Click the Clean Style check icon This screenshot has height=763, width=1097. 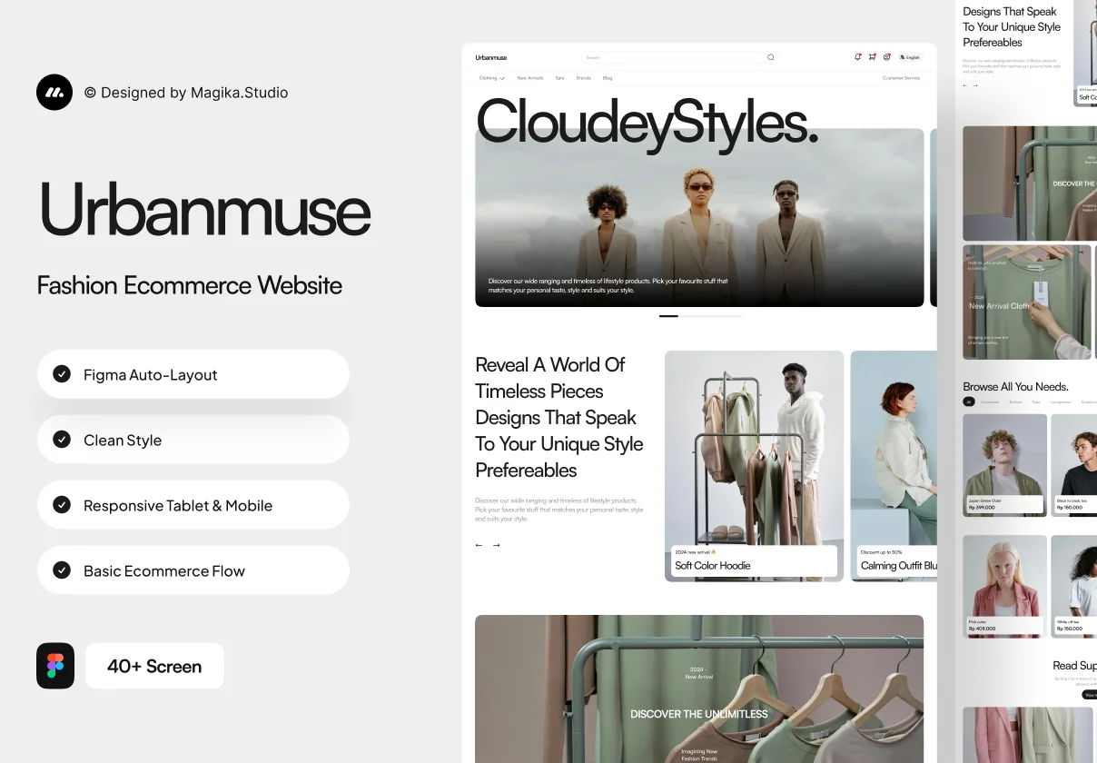coord(62,439)
